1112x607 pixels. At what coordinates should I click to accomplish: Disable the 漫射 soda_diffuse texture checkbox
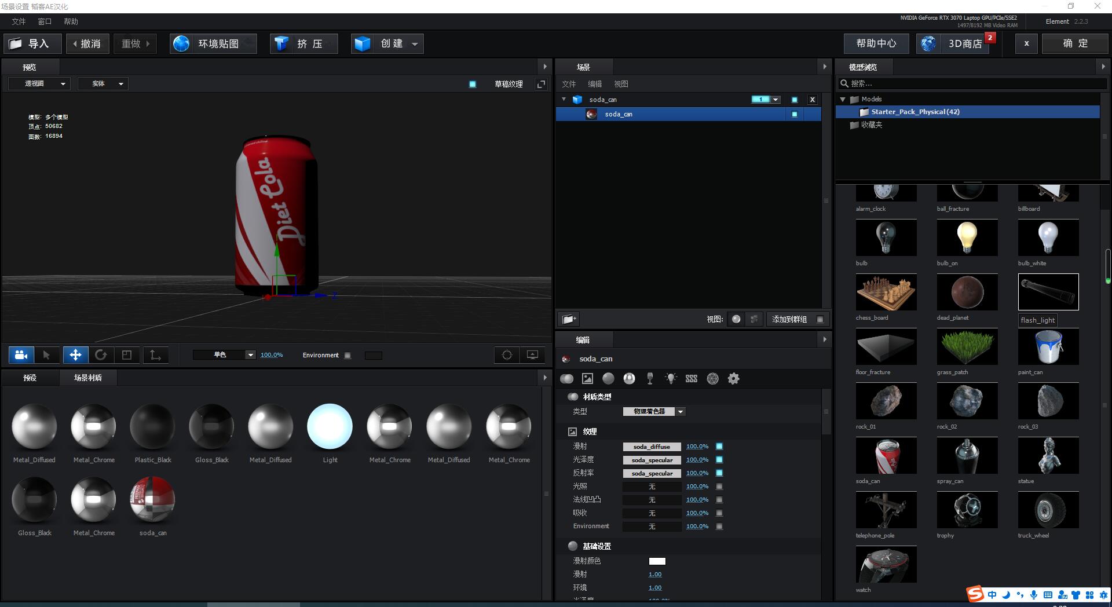(x=719, y=447)
